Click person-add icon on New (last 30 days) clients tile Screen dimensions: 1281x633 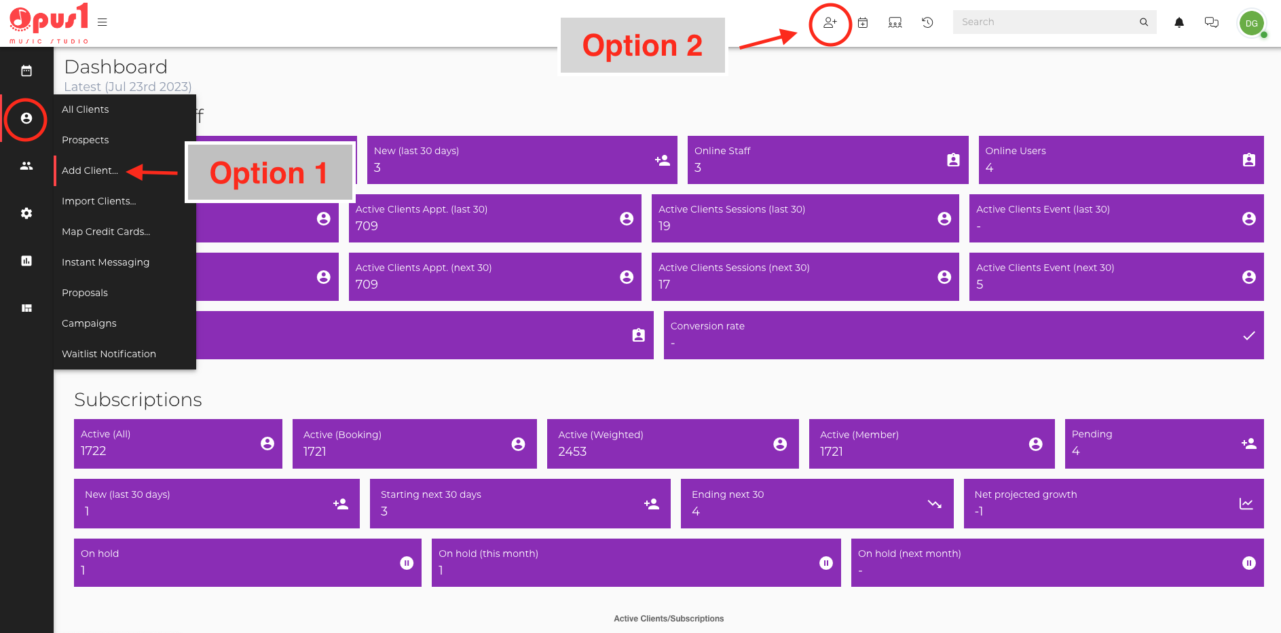tap(663, 160)
